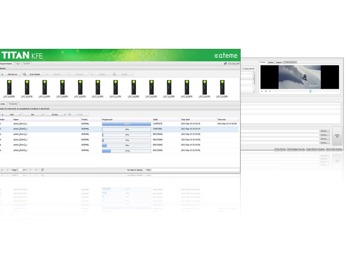Click the 17% progress bar
The width and height of the screenshot is (355, 266).
[126, 151]
